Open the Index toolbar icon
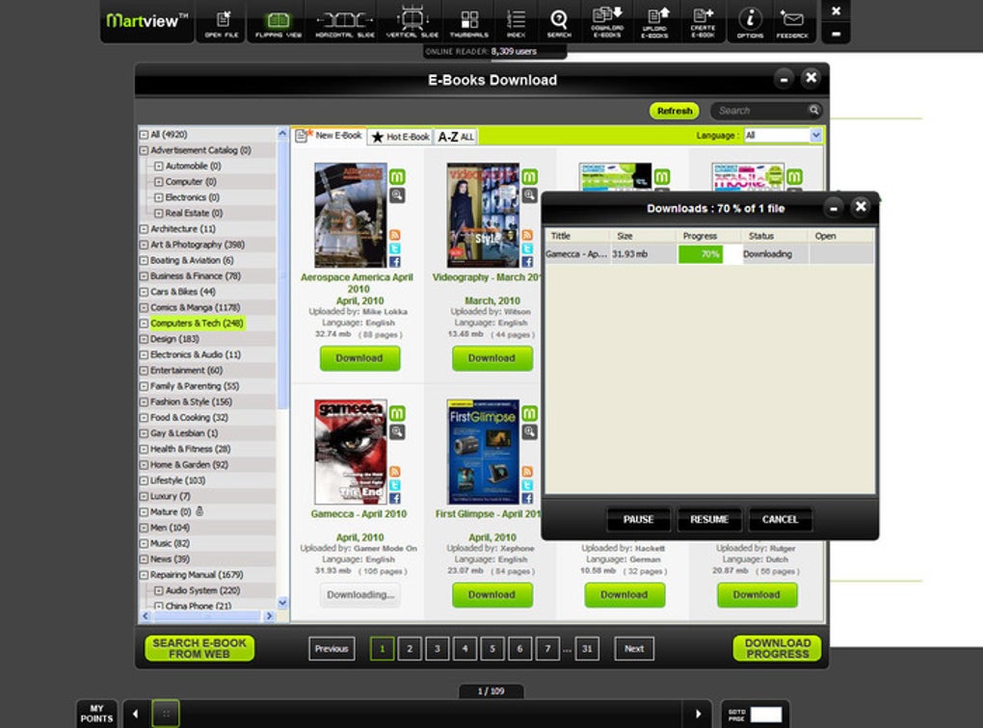983x728 pixels. [516, 22]
